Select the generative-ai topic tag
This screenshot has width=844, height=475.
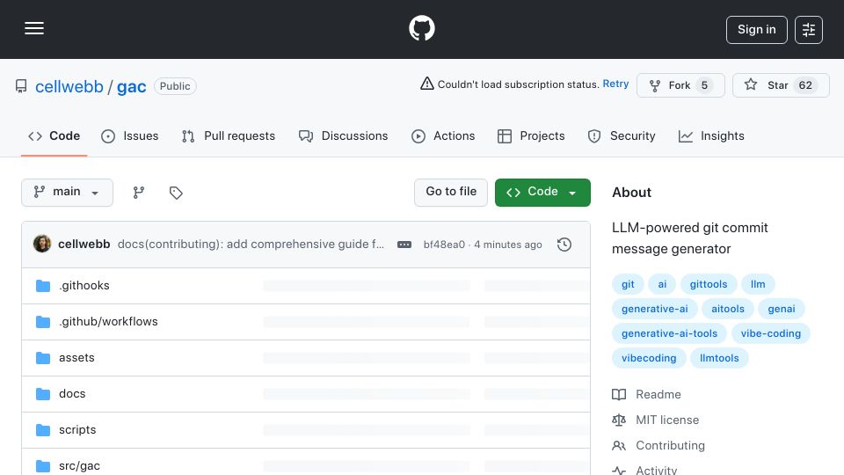click(x=654, y=309)
